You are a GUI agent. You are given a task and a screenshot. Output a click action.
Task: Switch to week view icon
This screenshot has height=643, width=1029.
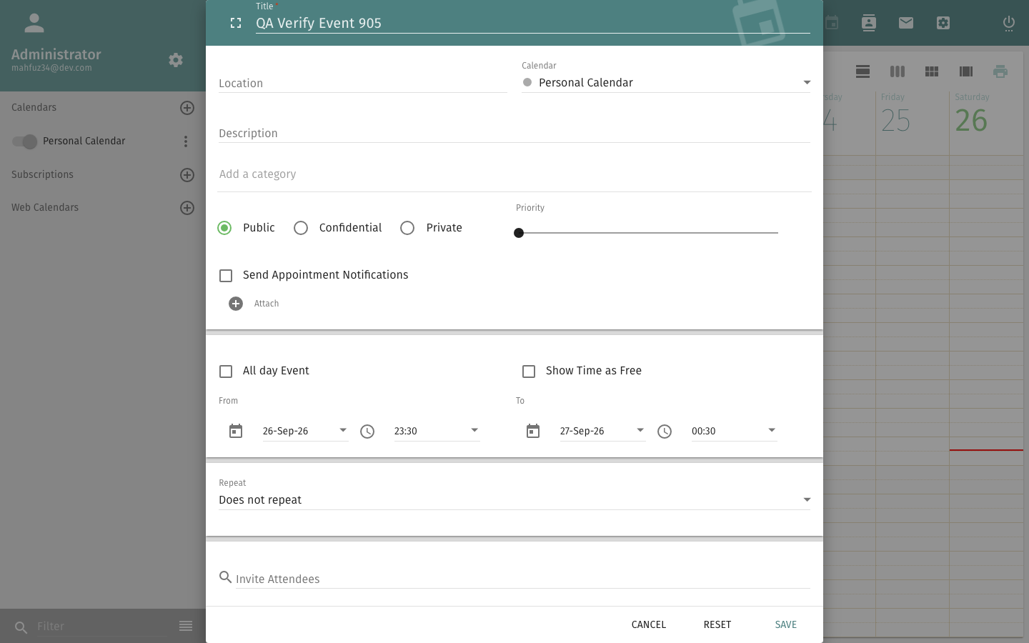pyautogui.click(x=898, y=71)
